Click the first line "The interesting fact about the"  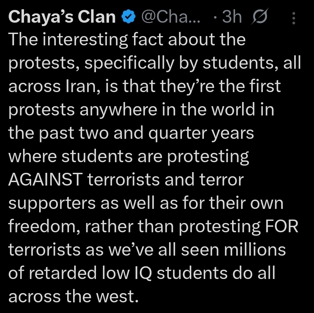(x=127, y=40)
